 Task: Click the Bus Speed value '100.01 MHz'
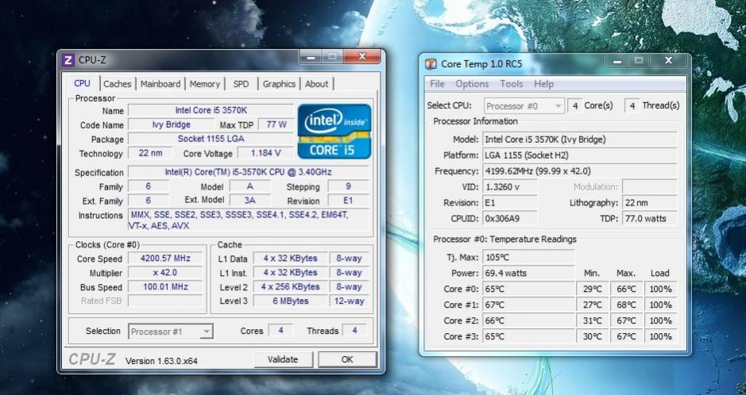[x=165, y=287]
